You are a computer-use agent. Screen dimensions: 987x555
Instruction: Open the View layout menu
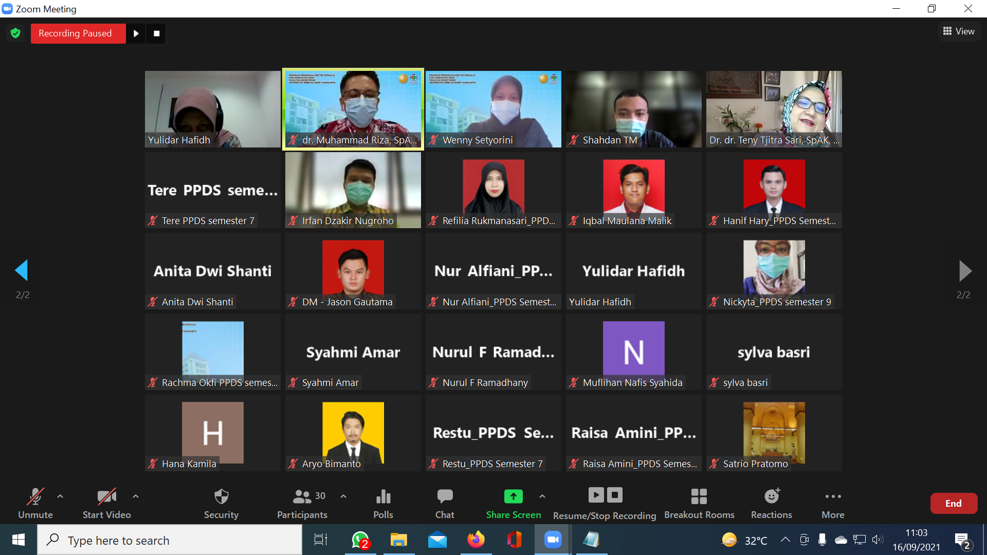pyautogui.click(x=959, y=31)
